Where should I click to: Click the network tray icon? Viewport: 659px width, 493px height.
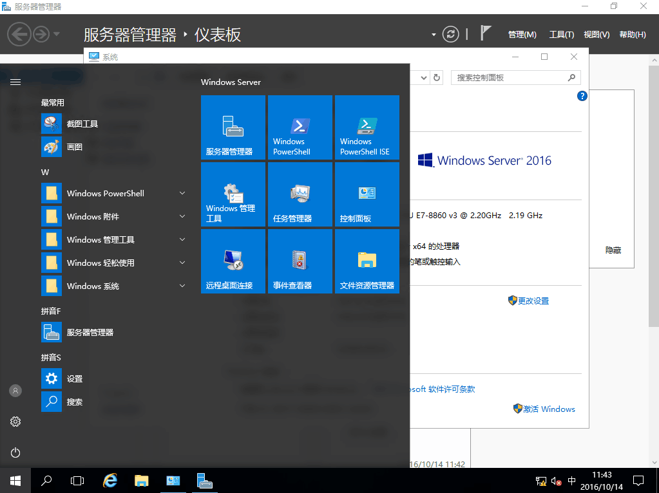[541, 481]
